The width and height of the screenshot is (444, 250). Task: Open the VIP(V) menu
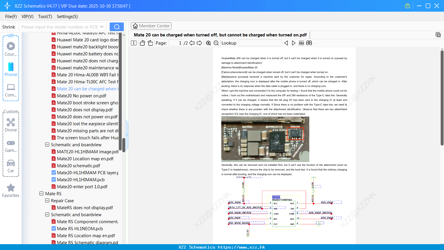click(x=27, y=17)
